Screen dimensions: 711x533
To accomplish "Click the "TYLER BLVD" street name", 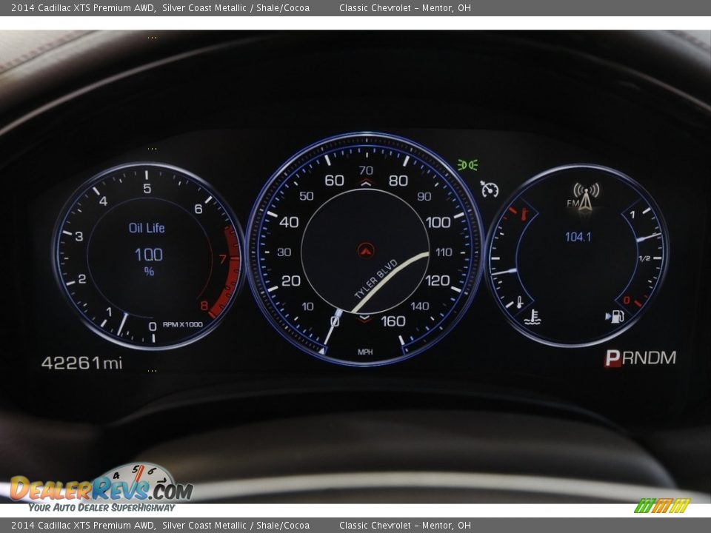I will tap(376, 279).
